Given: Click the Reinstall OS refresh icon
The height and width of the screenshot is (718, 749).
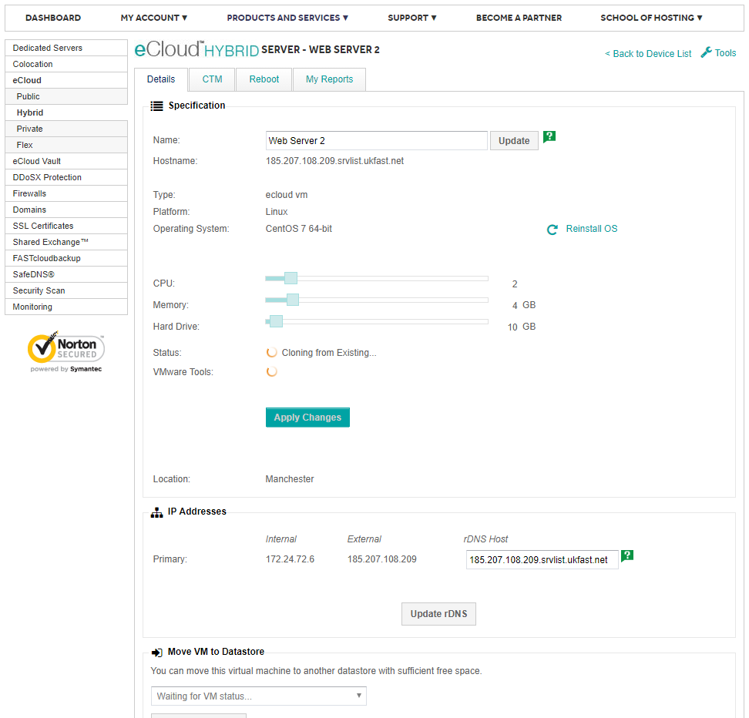Looking at the screenshot, I should click(553, 230).
